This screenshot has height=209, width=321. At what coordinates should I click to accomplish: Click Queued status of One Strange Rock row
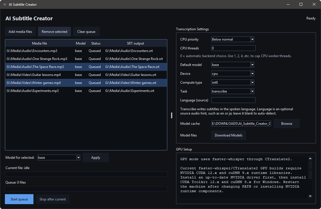(x=95, y=59)
